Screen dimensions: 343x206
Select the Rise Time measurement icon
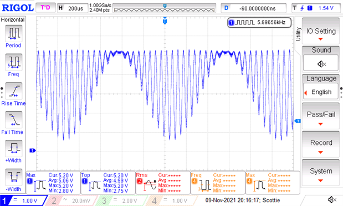(x=13, y=91)
